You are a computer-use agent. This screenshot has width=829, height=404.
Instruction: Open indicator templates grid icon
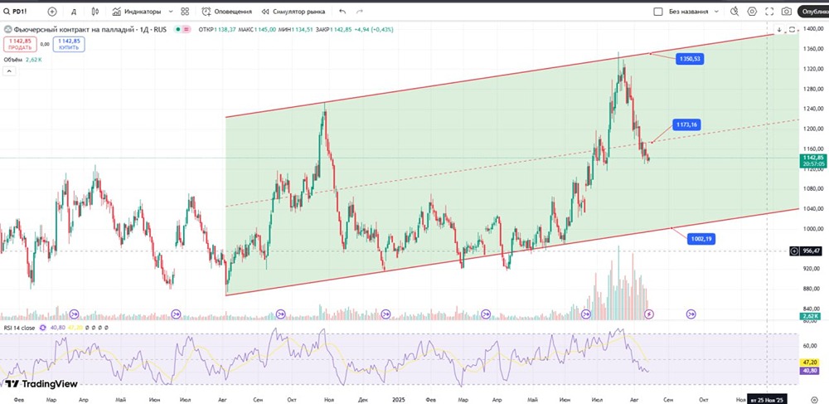(185, 11)
